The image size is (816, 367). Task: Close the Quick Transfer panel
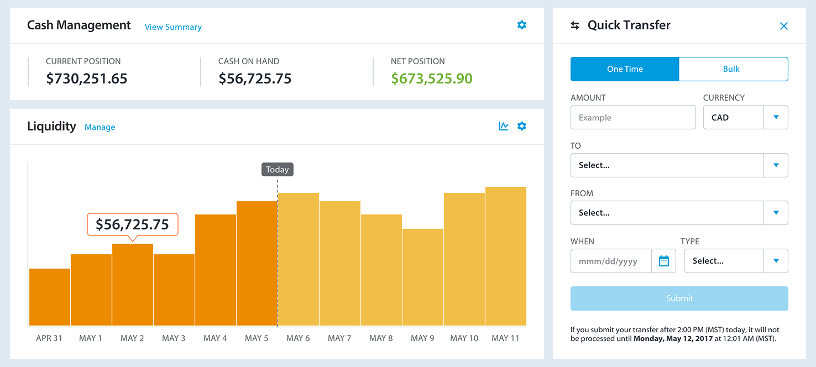783,26
